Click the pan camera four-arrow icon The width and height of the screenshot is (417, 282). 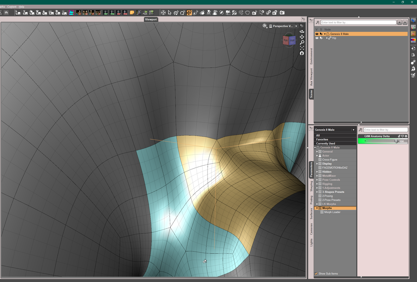(302, 37)
